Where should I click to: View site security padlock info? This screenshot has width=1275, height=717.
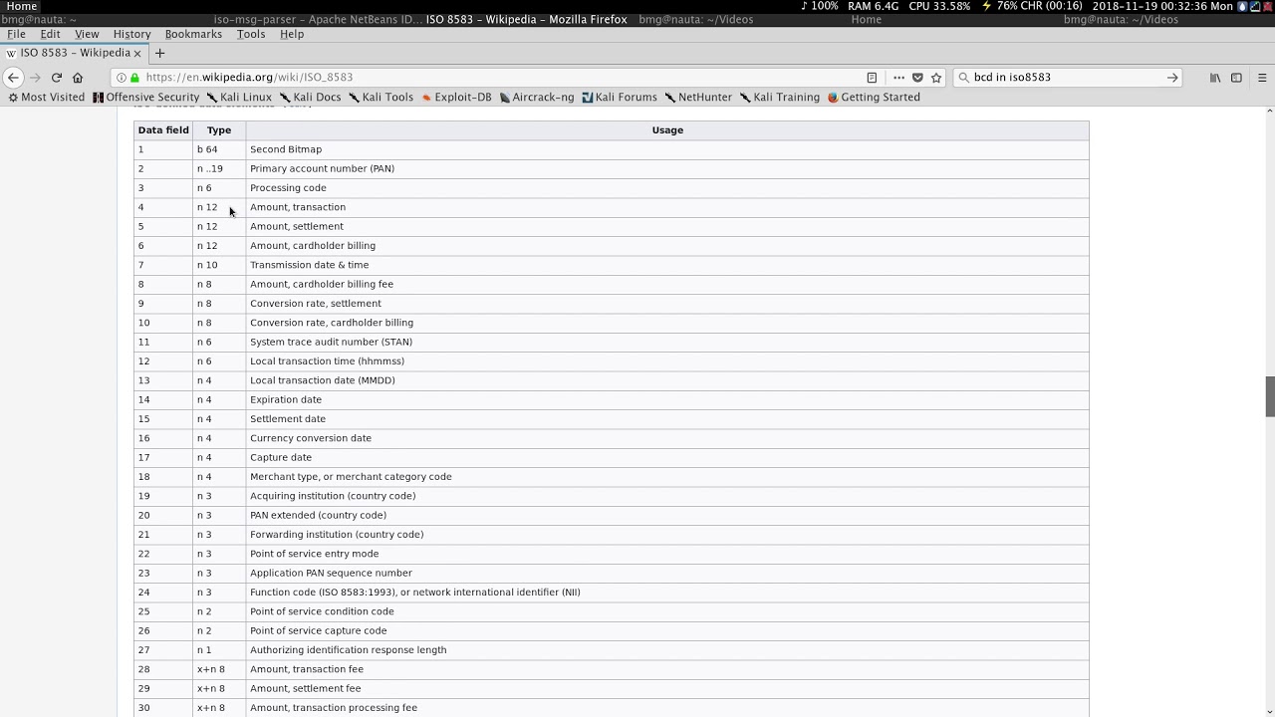click(134, 78)
